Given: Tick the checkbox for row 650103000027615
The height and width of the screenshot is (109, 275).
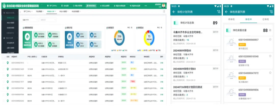Looking at the screenshot, I should 4,63.
